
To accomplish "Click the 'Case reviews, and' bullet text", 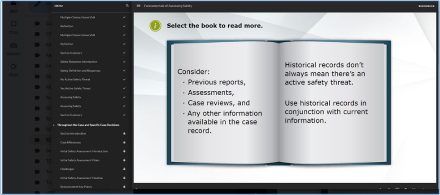I will [x=218, y=103].
